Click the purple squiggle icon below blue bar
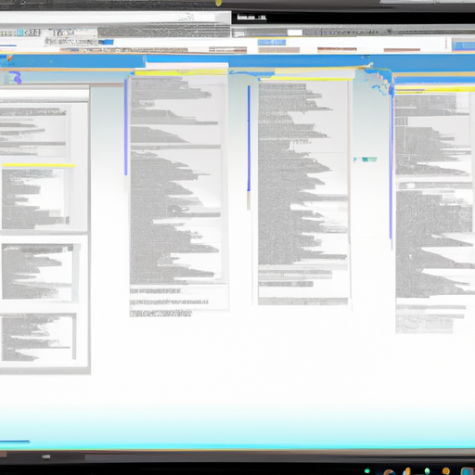The image size is (475, 475). [x=17, y=77]
